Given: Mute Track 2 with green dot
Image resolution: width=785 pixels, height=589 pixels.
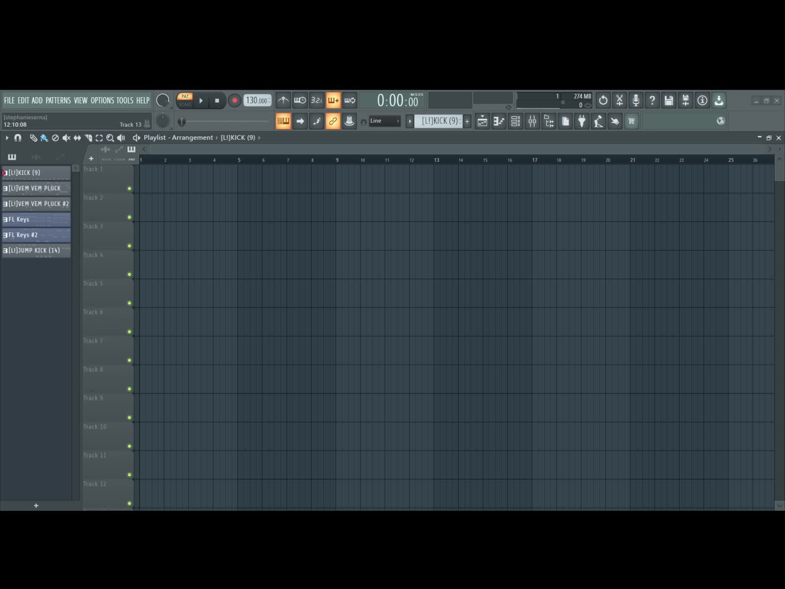Looking at the screenshot, I should [x=130, y=217].
